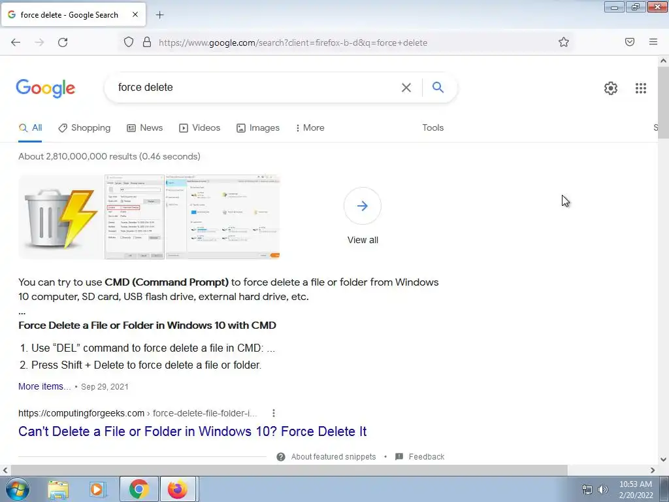The width and height of the screenshot is (669, 502).
Task: Switch to Videos results
Action: [x=199, y=128]
